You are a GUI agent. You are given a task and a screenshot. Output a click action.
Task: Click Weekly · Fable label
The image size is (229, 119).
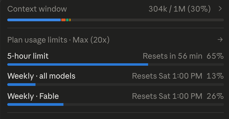point(33,96)
